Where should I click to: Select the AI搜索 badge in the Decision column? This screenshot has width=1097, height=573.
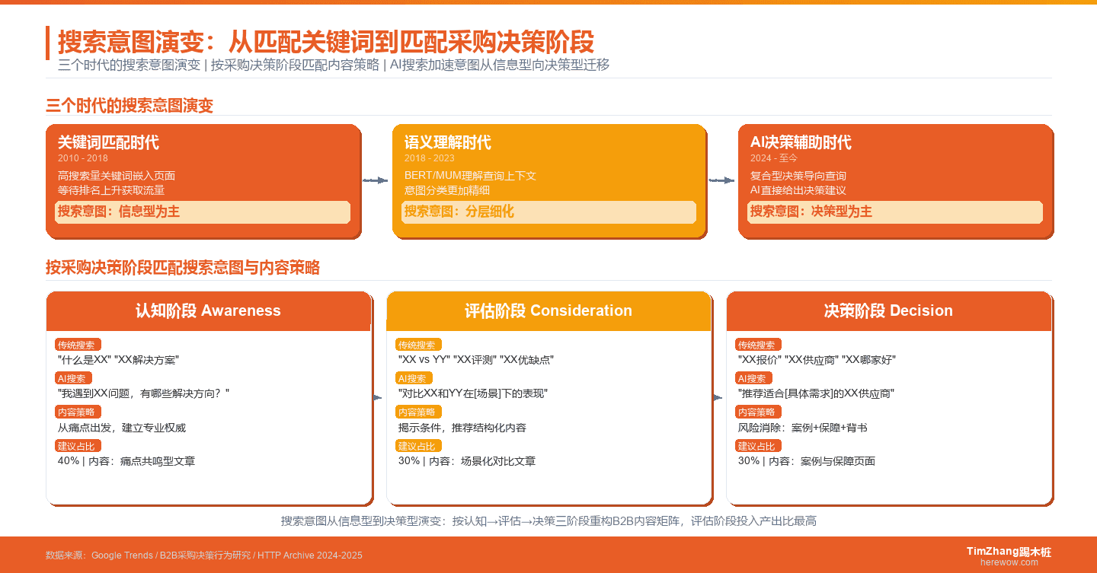pyautogui.click(x=753, y=378)
